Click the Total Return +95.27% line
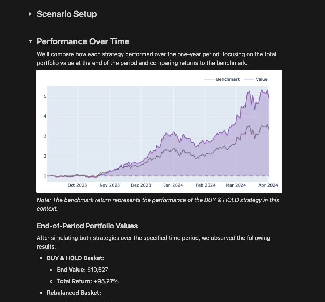Image resolution: width=325 pixels, height=302 pixels. (x=88, y=281)
